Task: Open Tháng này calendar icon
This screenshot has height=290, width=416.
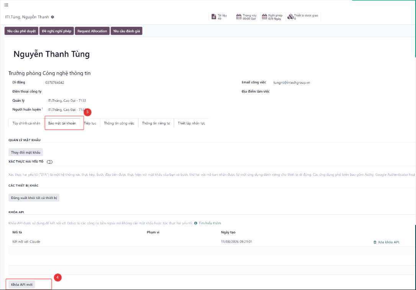Action: point(239,17)
